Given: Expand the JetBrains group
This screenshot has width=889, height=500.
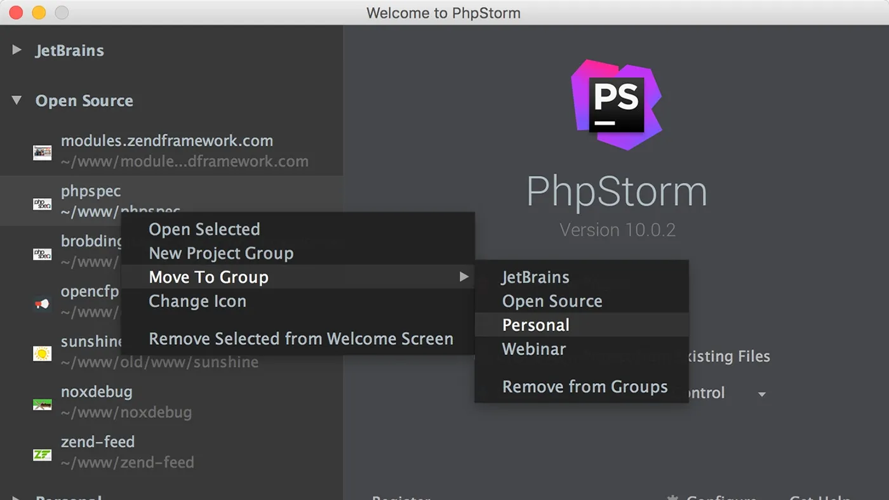Looking at the screenshot, I should point(16,51).
